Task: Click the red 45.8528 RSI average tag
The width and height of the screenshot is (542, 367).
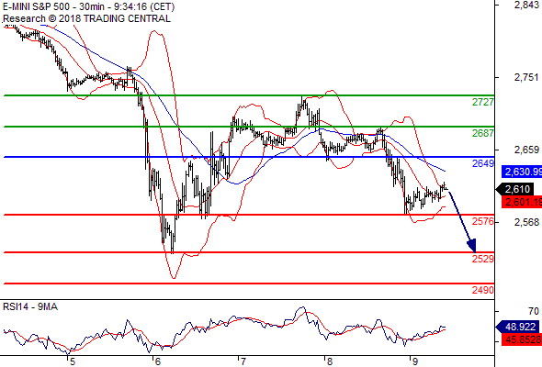Action: pos(522,339)
